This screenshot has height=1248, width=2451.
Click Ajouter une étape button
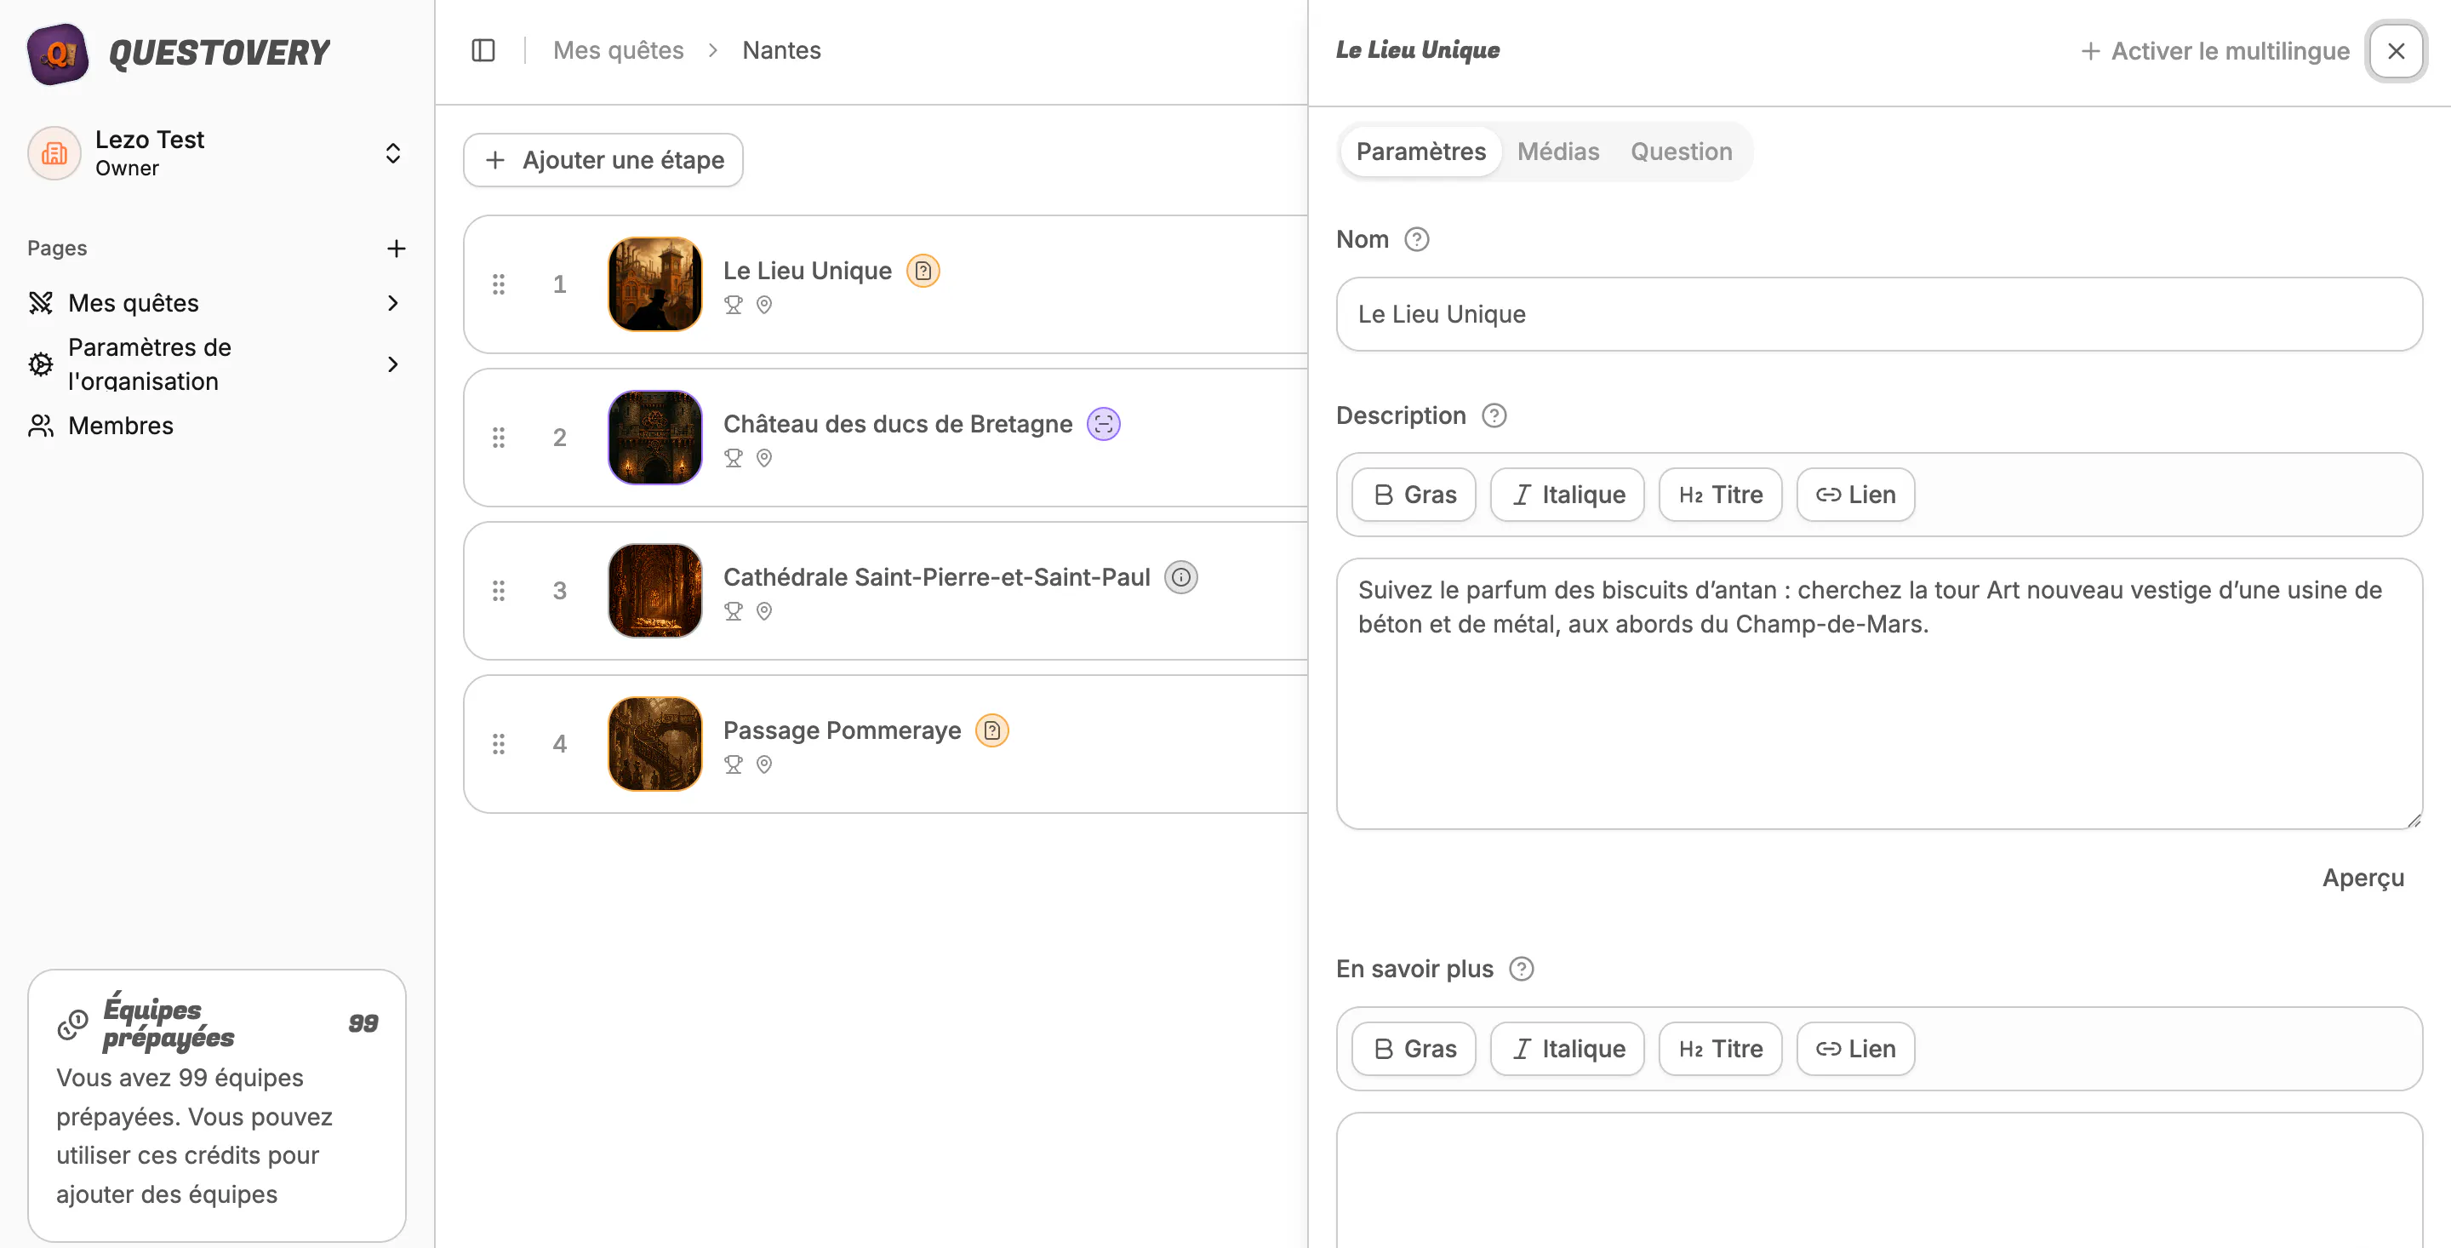[x=603, y=160]
